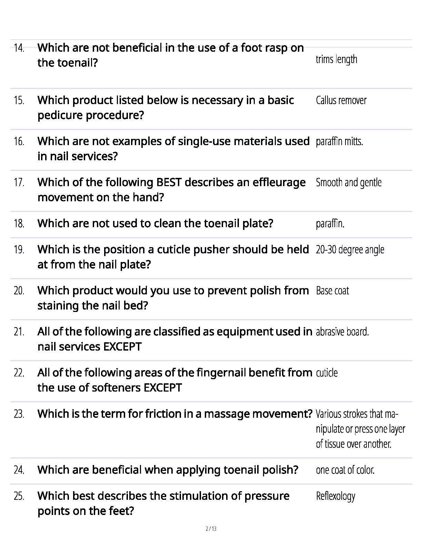Click question 15 about basic pedicure product
Image resolution: width=422 pixels, height=546 pixels.
[x=165, y=108]
